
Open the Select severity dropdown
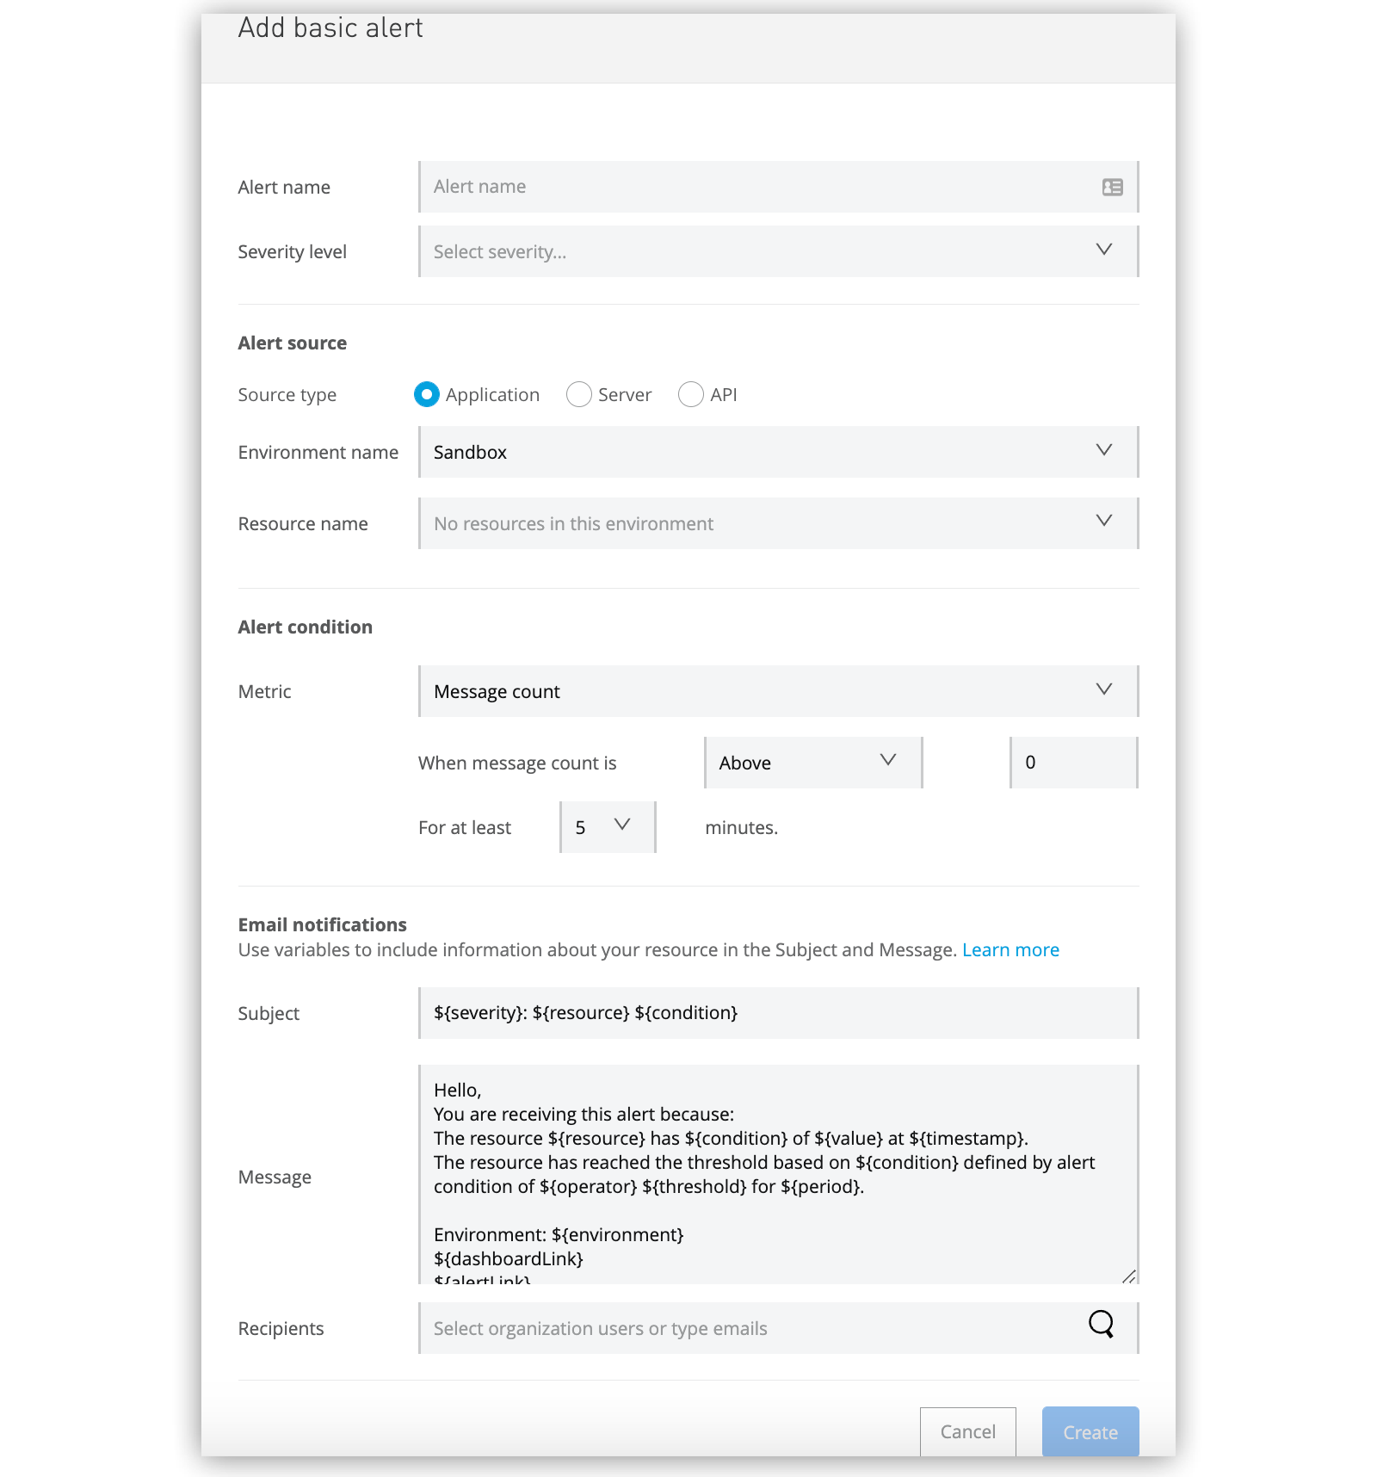pos(779,251)
